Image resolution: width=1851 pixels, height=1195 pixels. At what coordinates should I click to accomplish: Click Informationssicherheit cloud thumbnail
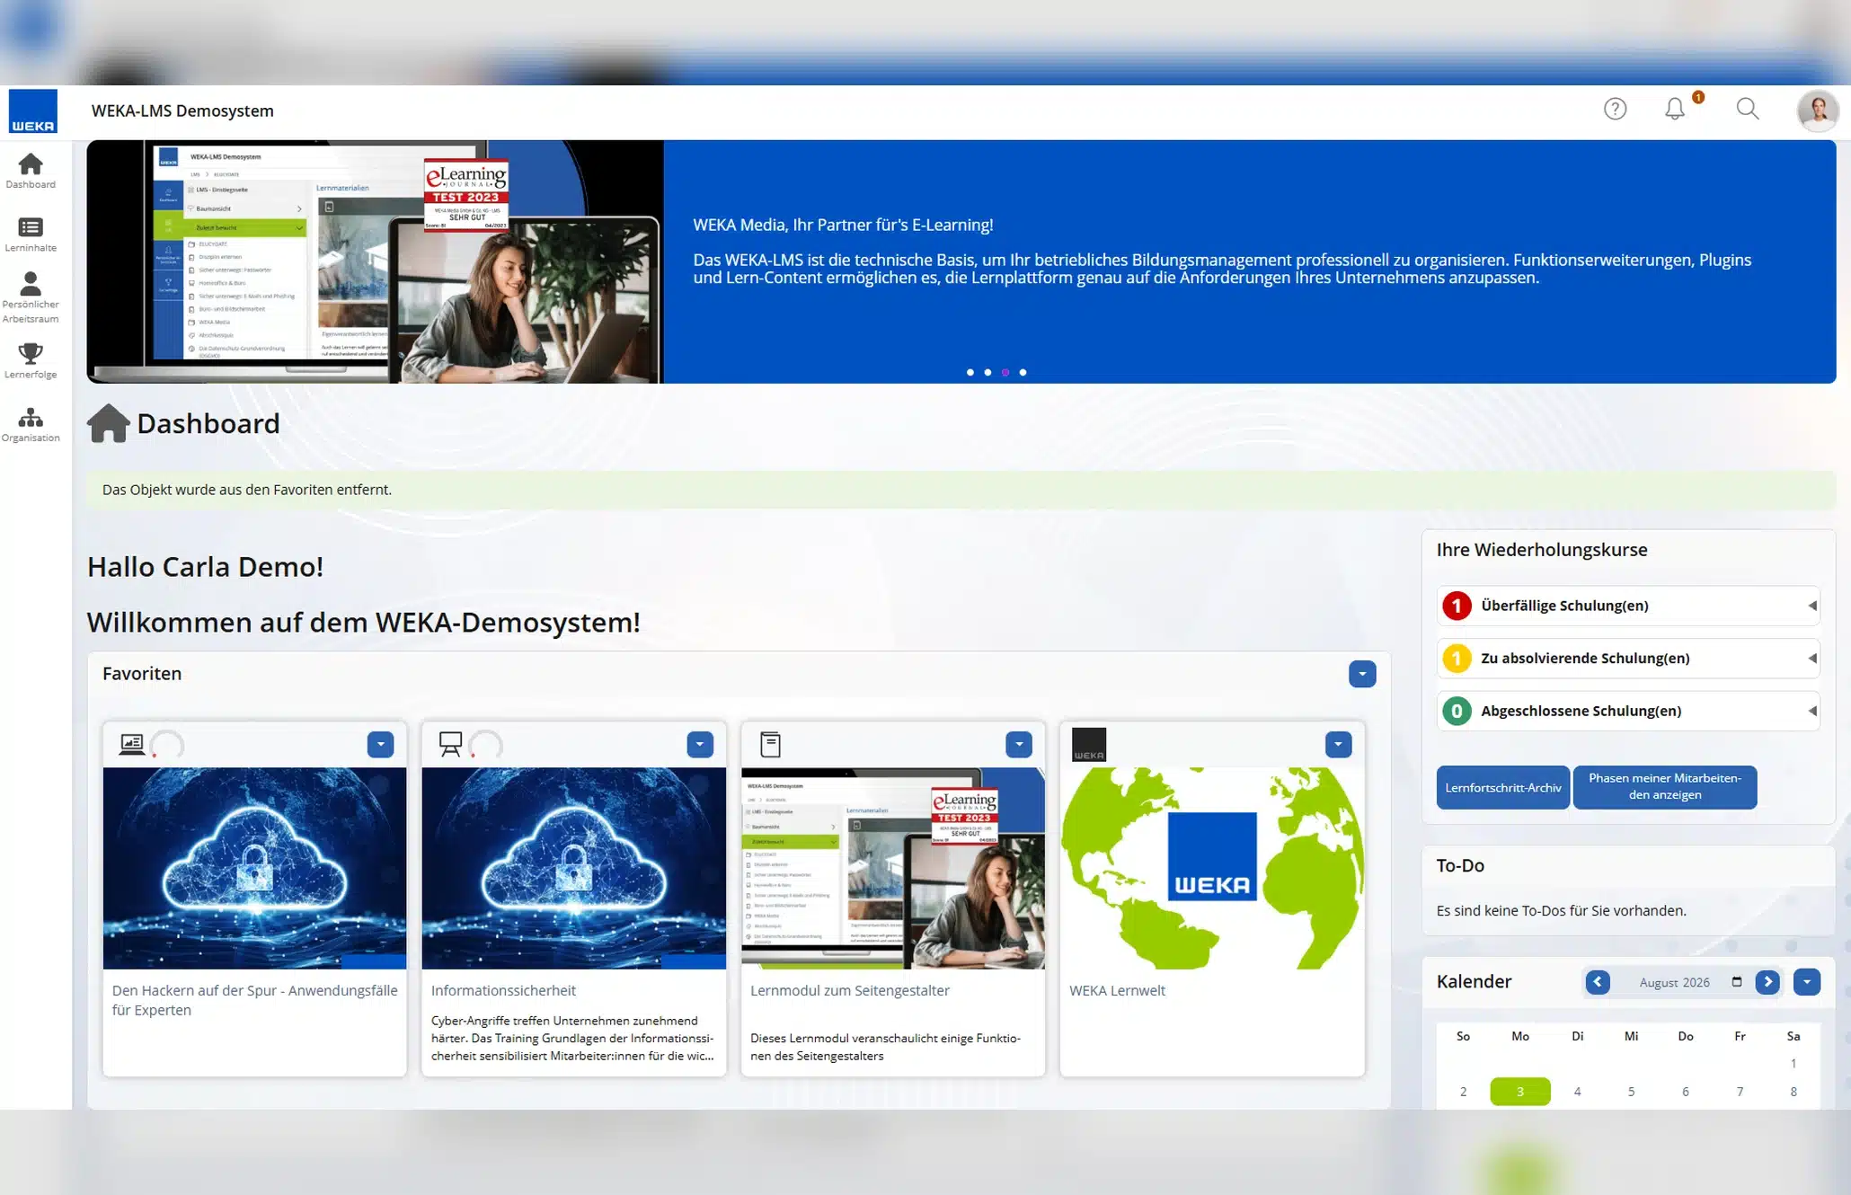point(573,868)
